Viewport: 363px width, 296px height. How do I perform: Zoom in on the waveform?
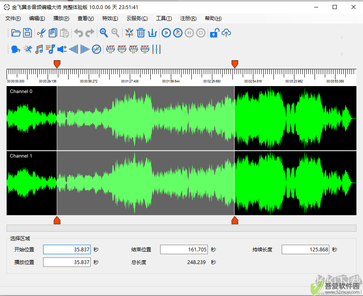pyautogui.click(x=104, y=33)
